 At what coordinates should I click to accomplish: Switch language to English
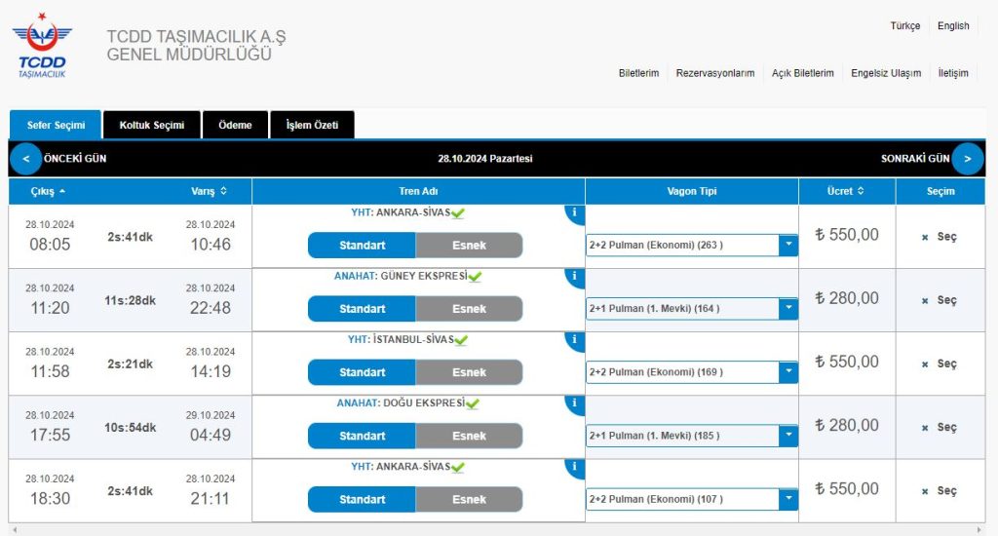click(x=953, y=26)
